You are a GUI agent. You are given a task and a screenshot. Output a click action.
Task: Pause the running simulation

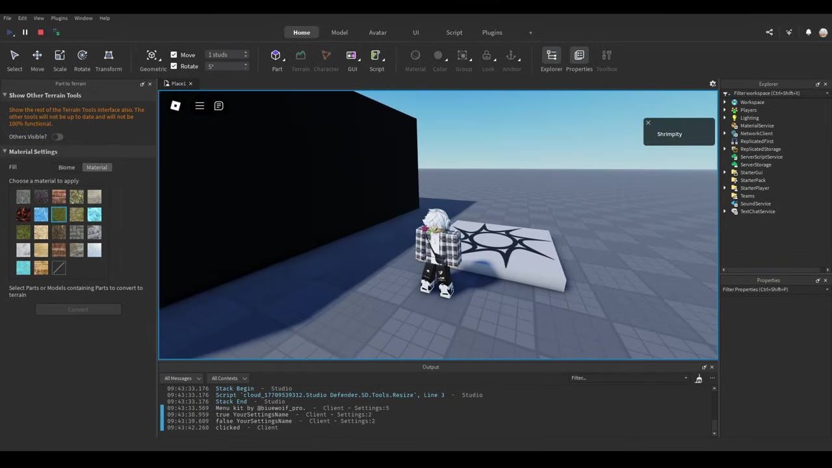click(x=25, y=32)
